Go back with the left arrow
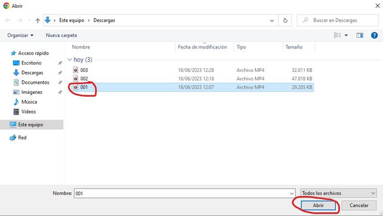This screenshot has height=216, width=383. (8, 20)
